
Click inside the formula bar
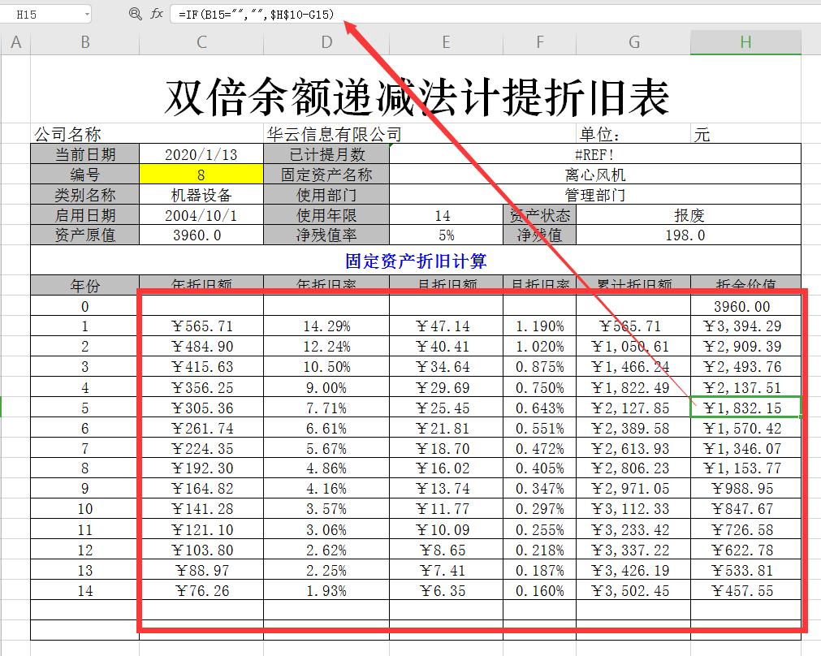pos(325,13)
